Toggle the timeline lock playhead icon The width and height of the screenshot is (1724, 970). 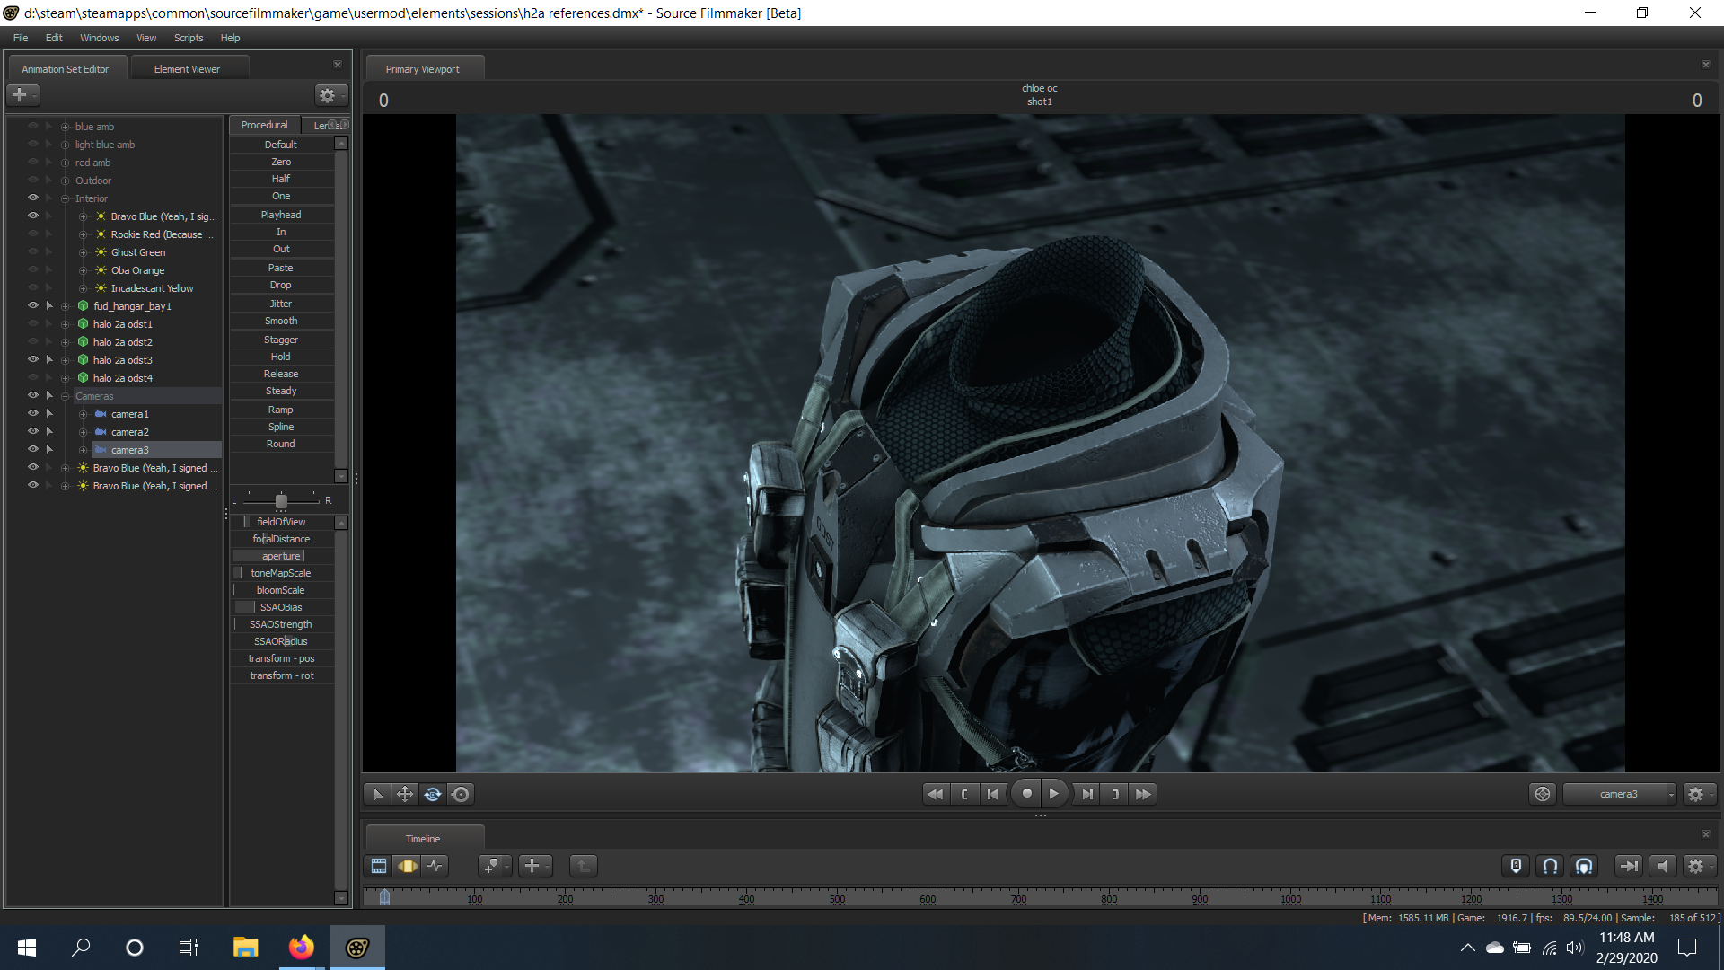point(1516,866)
